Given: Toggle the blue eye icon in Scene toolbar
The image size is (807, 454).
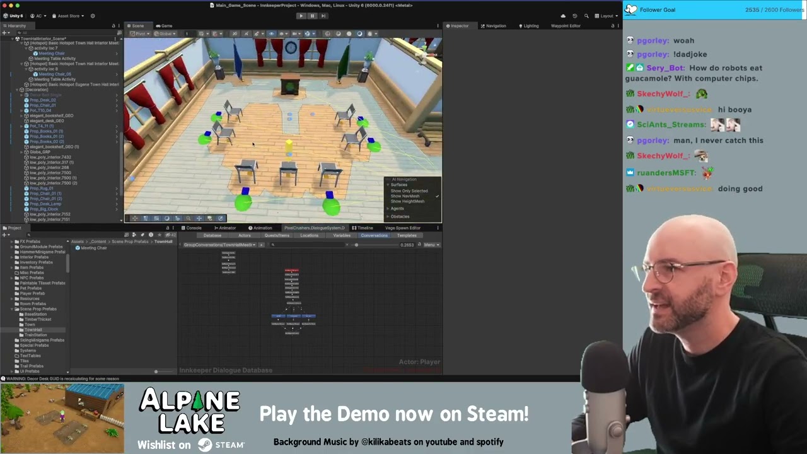Looking at the screenshot, I should (272, 33).
